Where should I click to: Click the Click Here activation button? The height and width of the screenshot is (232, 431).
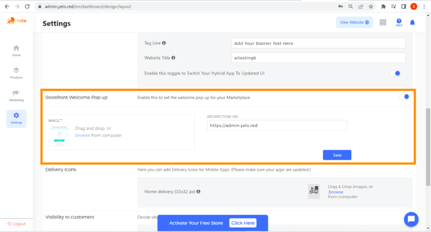click(243, 223)
